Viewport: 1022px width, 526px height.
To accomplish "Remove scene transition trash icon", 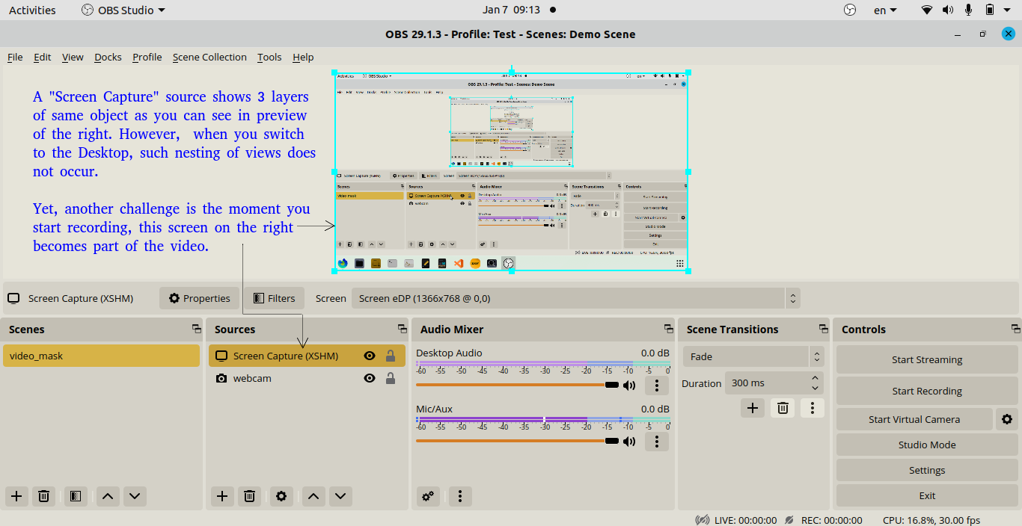I will 783,408.
